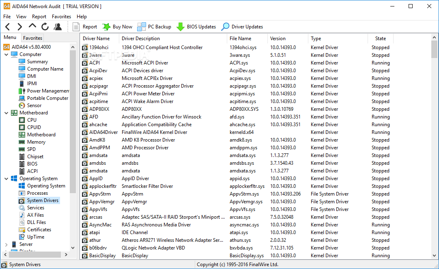Click the down arrow of the driver list scrollbar
Viewport: 439px width, 269px height.
(x=434, y=255)
